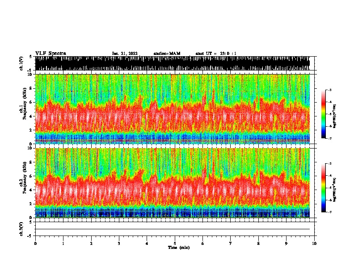
Task: Click the "ch.1(V)" waveform axis label
Action: pyautogui.click(x=21, y=63)
